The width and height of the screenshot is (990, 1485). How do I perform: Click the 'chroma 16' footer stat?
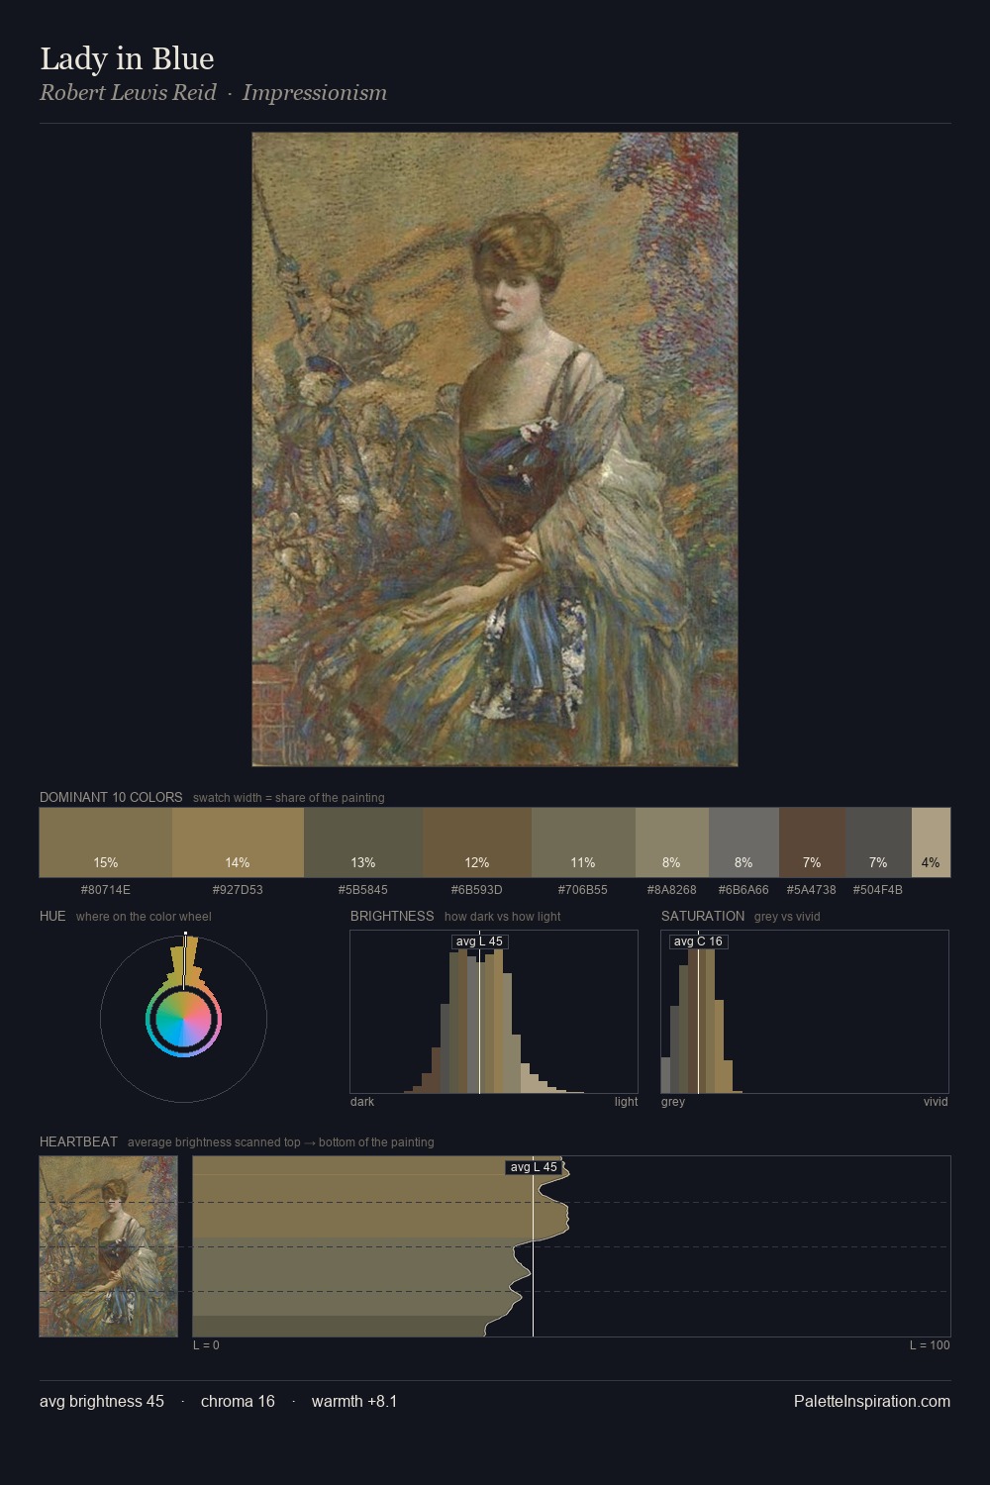pos(238,1401)
